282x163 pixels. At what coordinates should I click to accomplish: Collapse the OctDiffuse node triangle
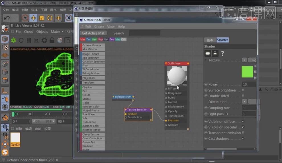tap(166, 63)
